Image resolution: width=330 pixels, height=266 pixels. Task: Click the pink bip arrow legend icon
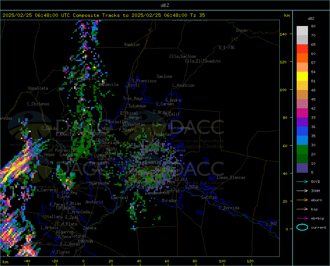point(302,209)
